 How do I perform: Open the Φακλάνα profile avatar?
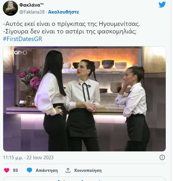point(10,8)
